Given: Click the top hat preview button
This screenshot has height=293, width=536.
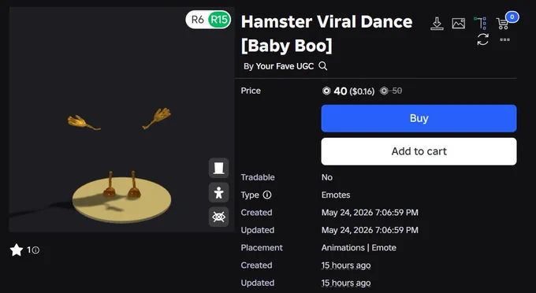Looking at the screenshot, I should 219,168.
